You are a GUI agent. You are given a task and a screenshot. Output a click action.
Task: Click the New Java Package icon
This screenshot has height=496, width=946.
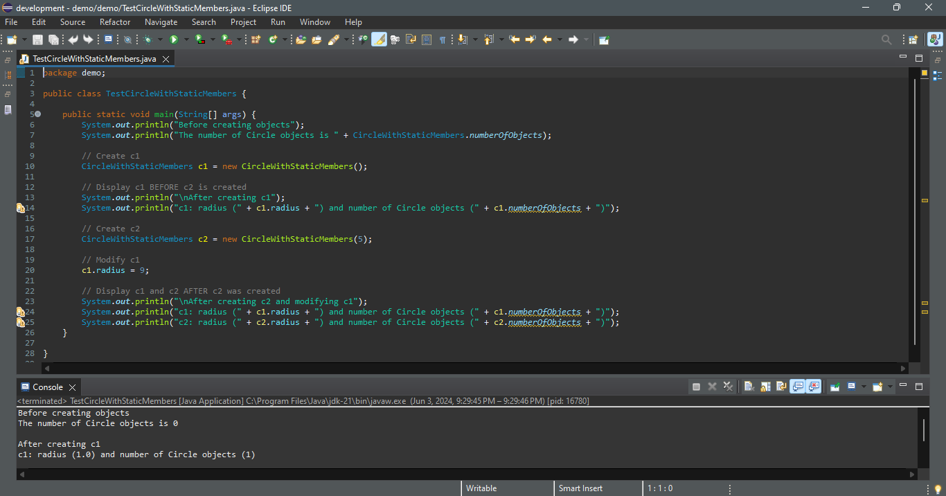pos(256,39)
